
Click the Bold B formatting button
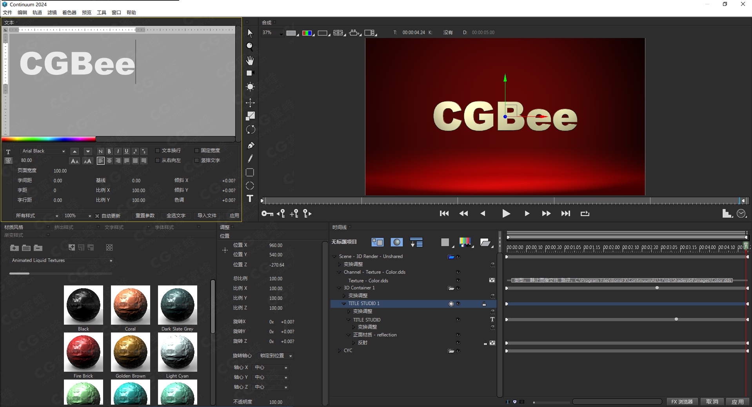point(109,151)
